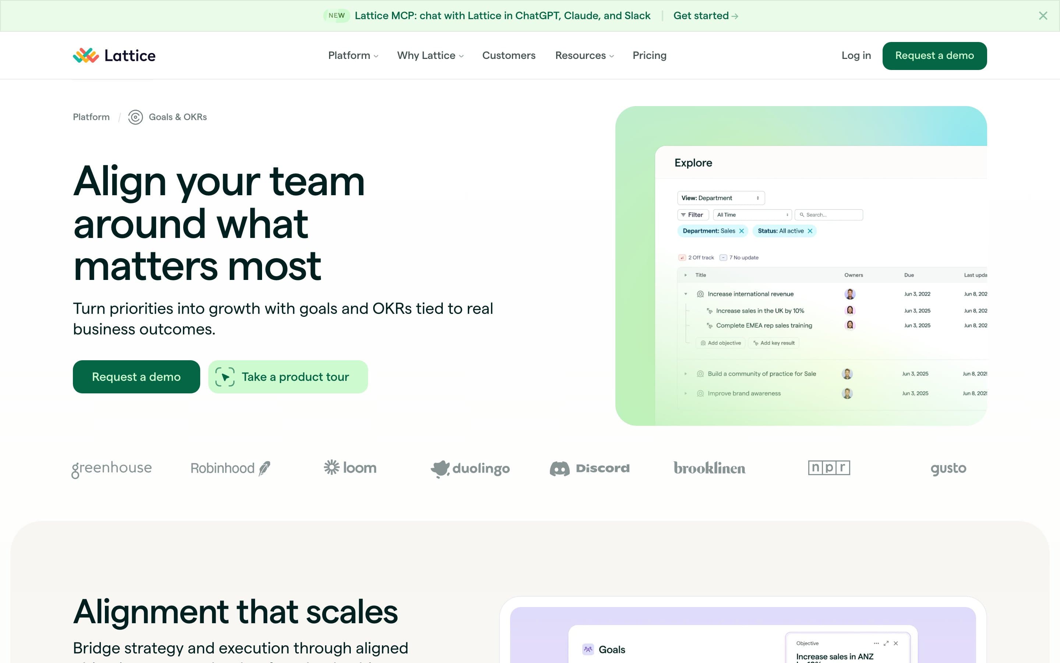Open the three-dot menu in the Objective card
Viewport: 1060px width, 663px height.
[876, 643]
